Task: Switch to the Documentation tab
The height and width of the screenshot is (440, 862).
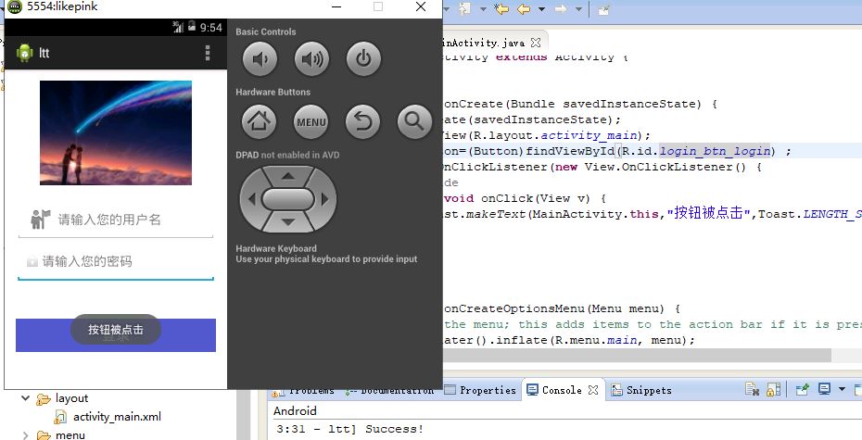Action: tap(389, 390)
